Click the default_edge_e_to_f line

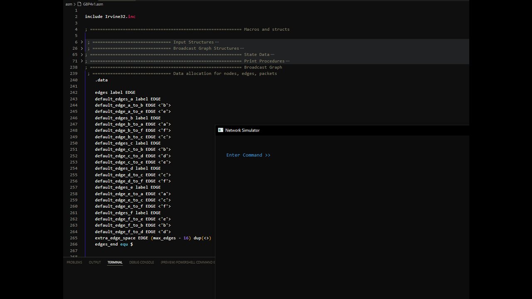point(133,206)
